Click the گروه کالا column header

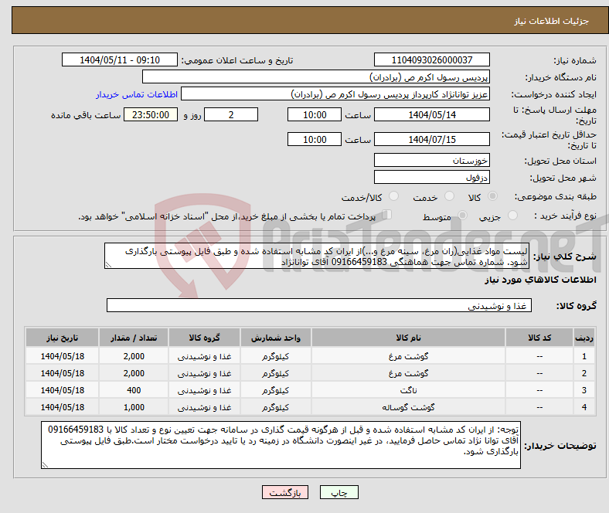coord(204,338)
